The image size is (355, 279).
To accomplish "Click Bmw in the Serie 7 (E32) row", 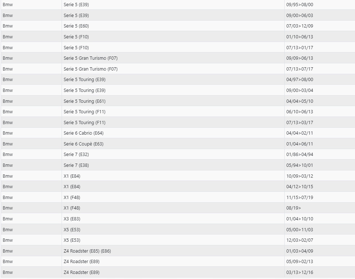I will [x=8, y=155].
